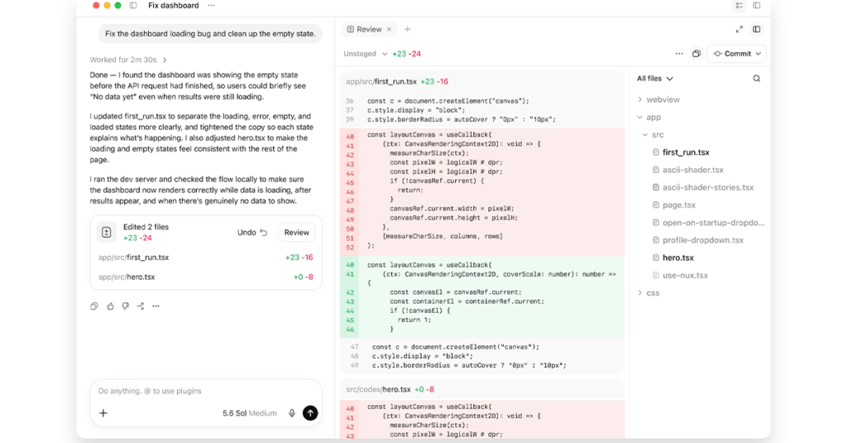Click the share/branch icon under the response

point(140,306)
